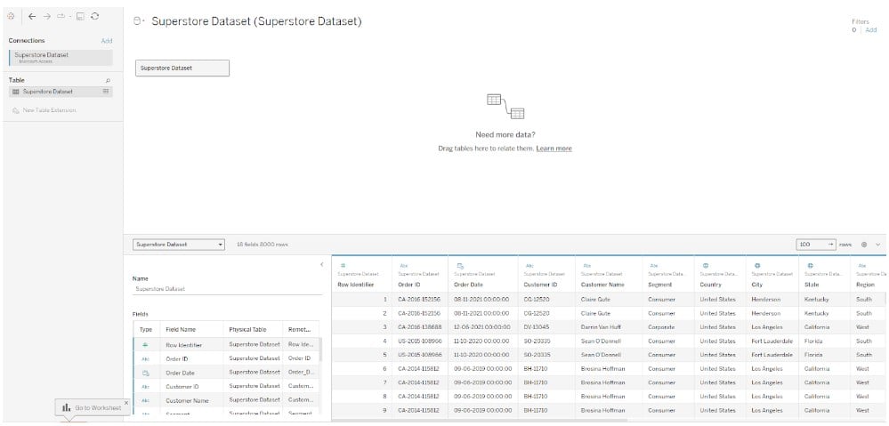889x426 pixels.
Task: Select Order ID row in Fields list
Action: 226,358
